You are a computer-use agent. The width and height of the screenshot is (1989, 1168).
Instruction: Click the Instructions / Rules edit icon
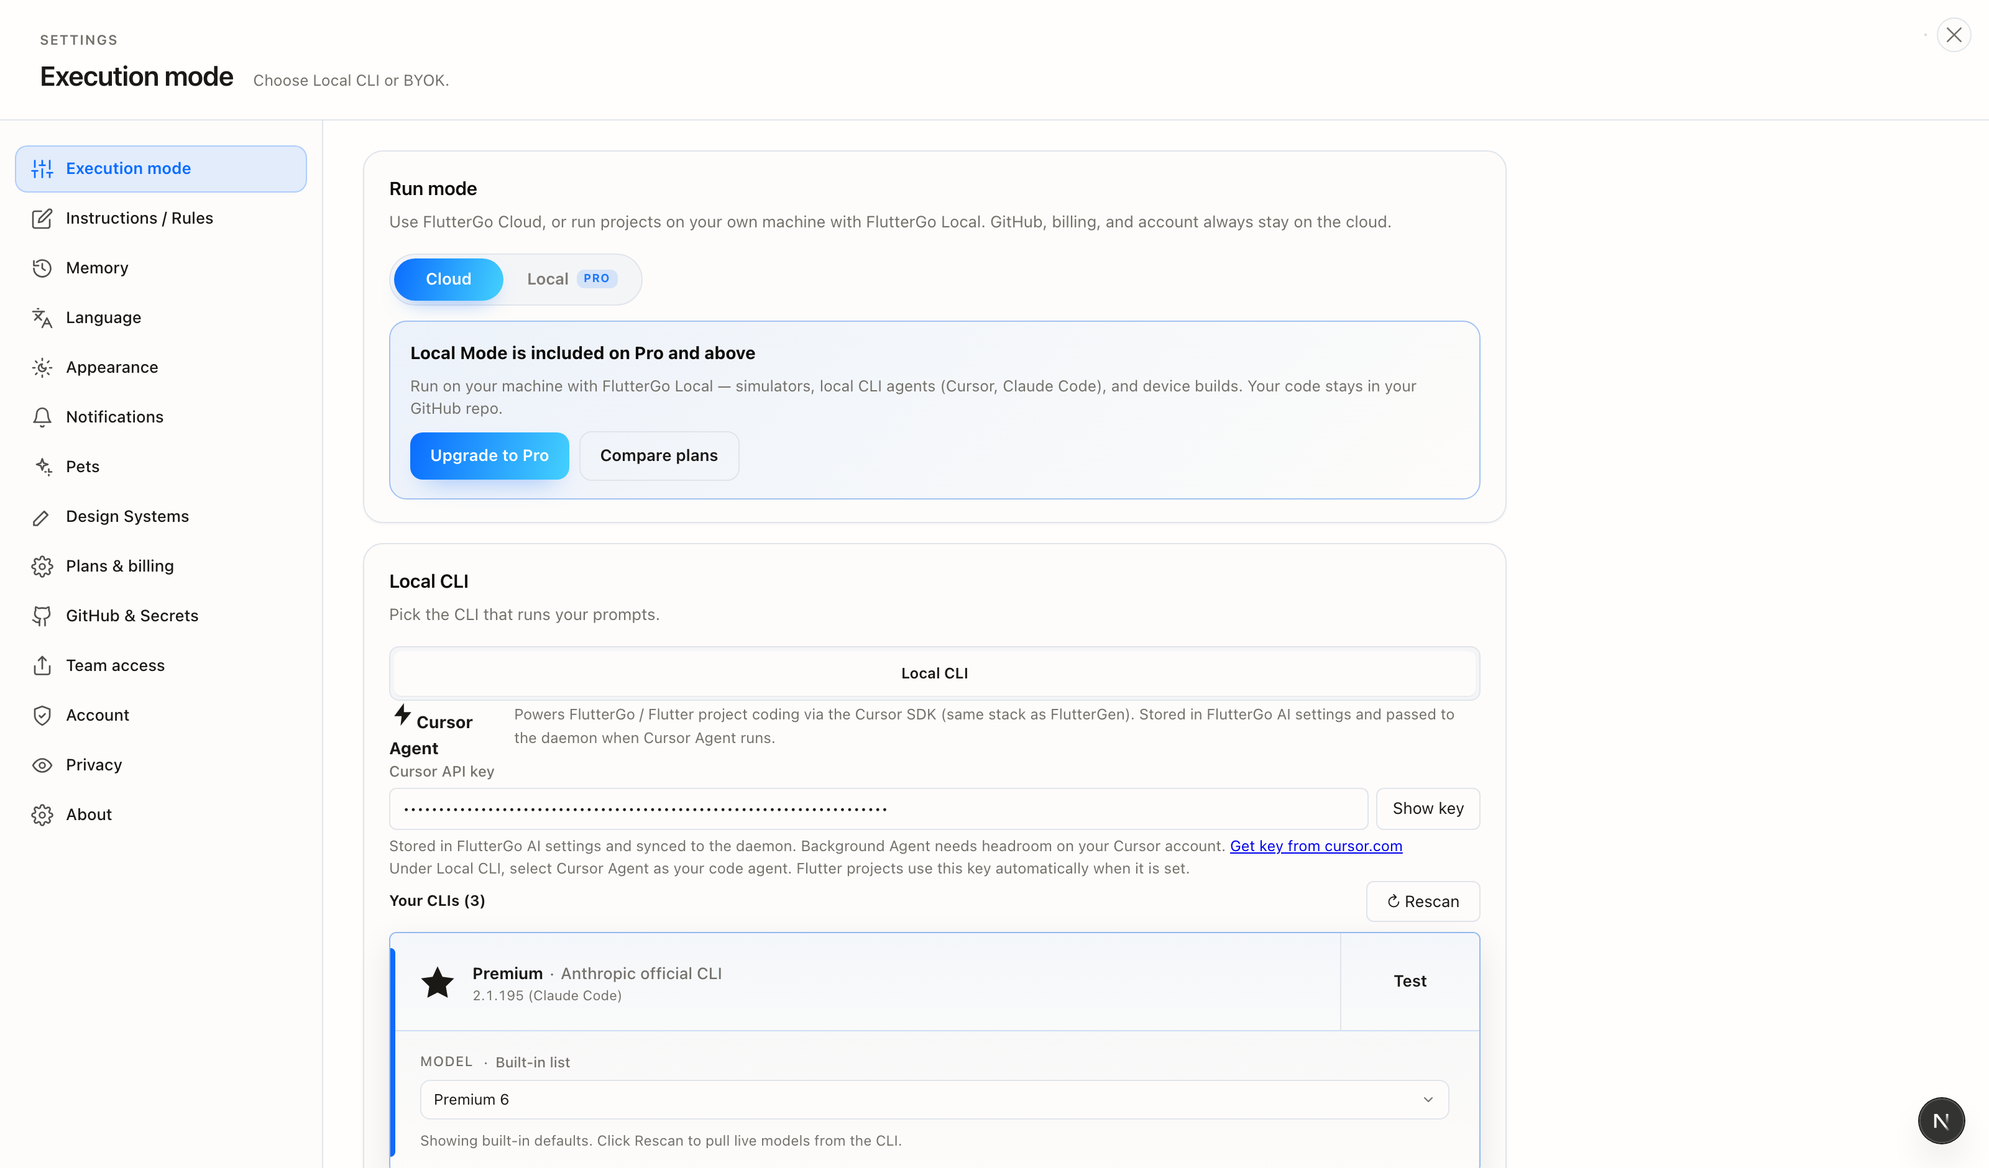(42, 219)
